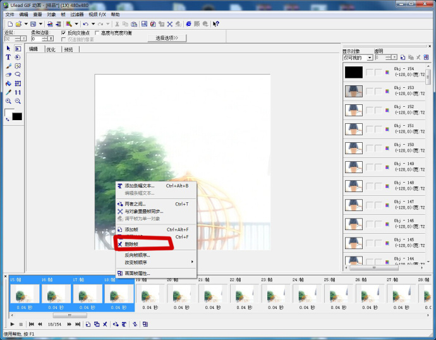Toggle first checkbox of Obj - 153
436x340 pixels.
coord(369,91)
